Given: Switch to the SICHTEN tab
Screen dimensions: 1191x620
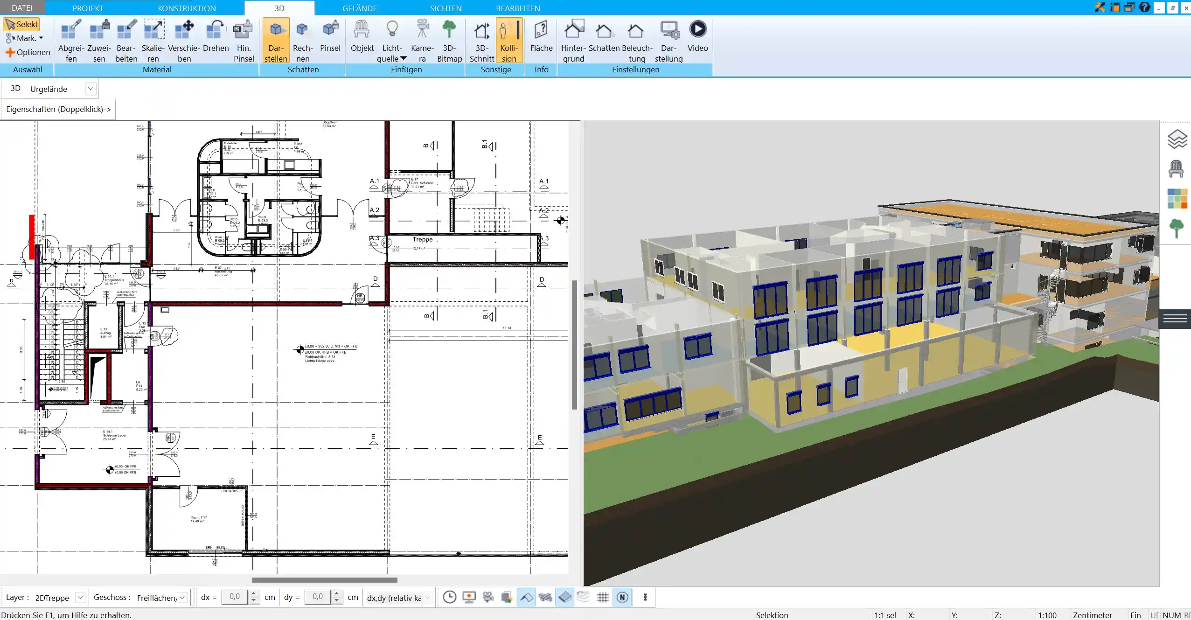Looking at the screenshot, I should pos(446,8).
